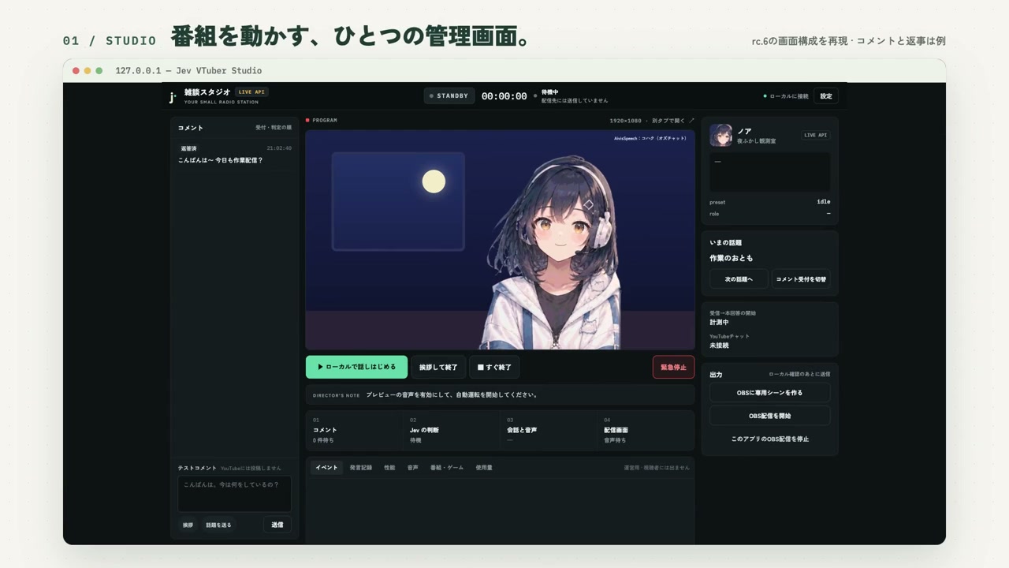Image resolution: width=1009 pixels, height=568 pixels.
Task: Click the DIRECTOR'S NOTE message bar
Action: (500, 394)
